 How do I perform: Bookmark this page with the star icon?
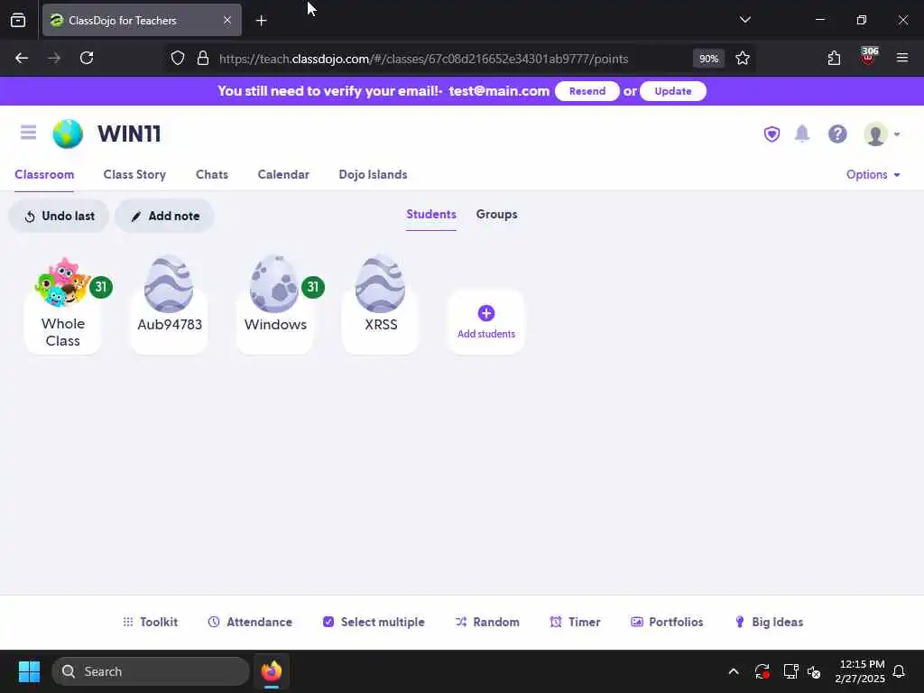point(743,59)
